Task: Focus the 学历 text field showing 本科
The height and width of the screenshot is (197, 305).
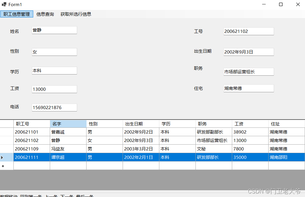Action: click(x=54, y=70)
